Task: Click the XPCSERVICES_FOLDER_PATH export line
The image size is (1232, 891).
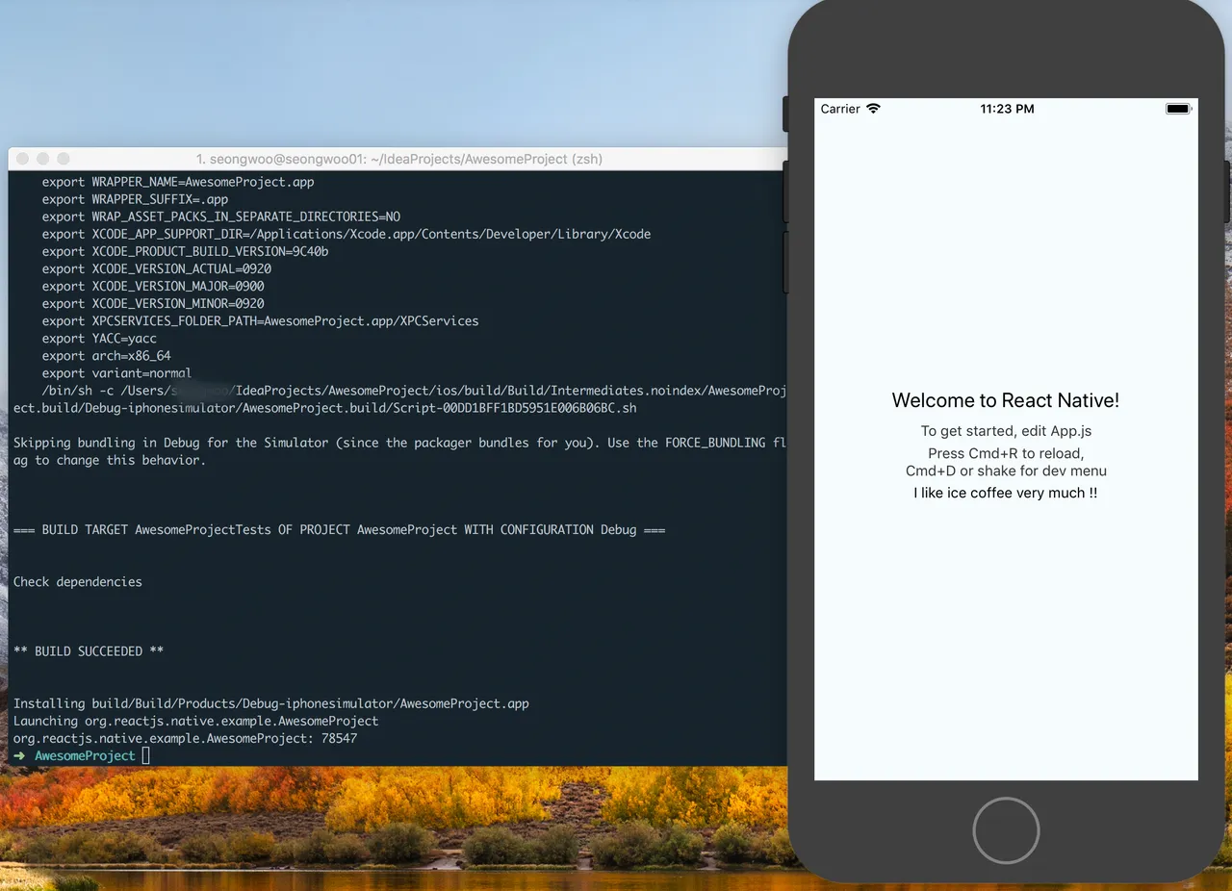Action: [260, 320]
